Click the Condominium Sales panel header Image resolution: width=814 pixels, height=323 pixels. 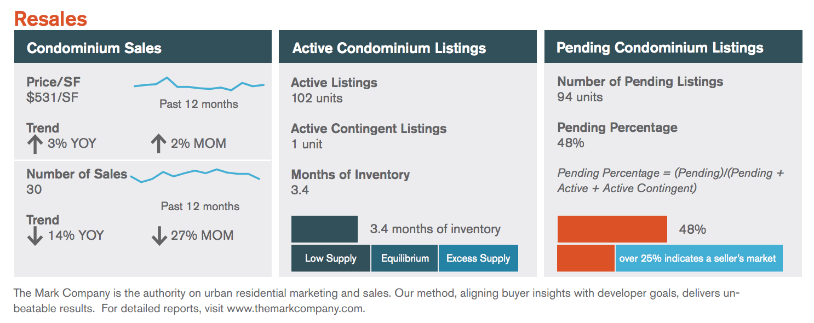tap(142, 48)
